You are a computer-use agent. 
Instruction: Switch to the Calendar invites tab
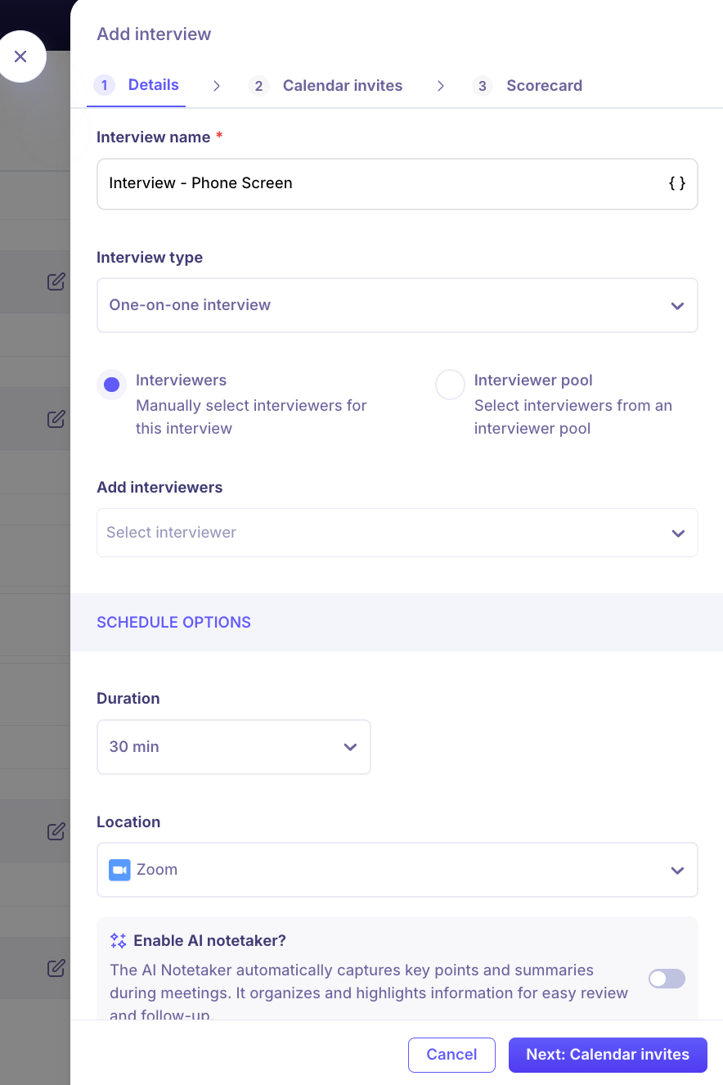coord(342,86)
